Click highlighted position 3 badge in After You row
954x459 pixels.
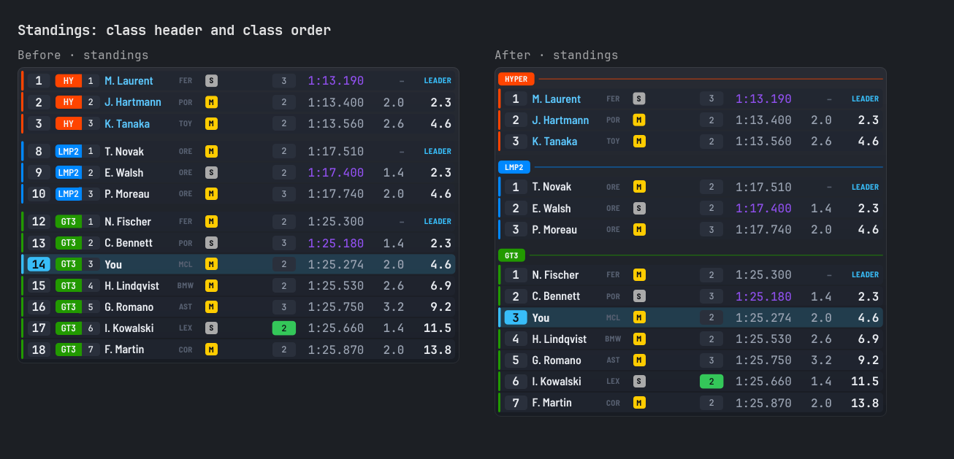tap(516, 317)
